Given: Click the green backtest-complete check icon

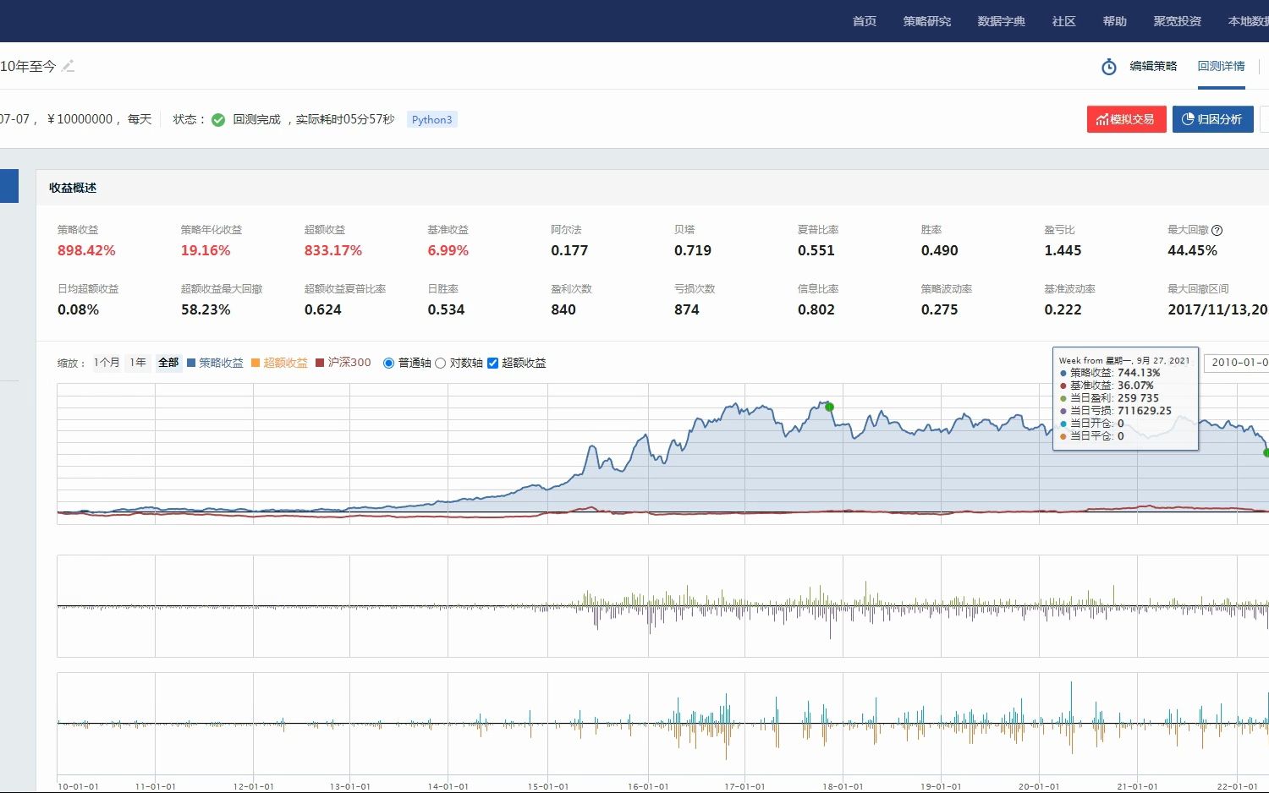Looking at the screenshot, I should [218, 120].
